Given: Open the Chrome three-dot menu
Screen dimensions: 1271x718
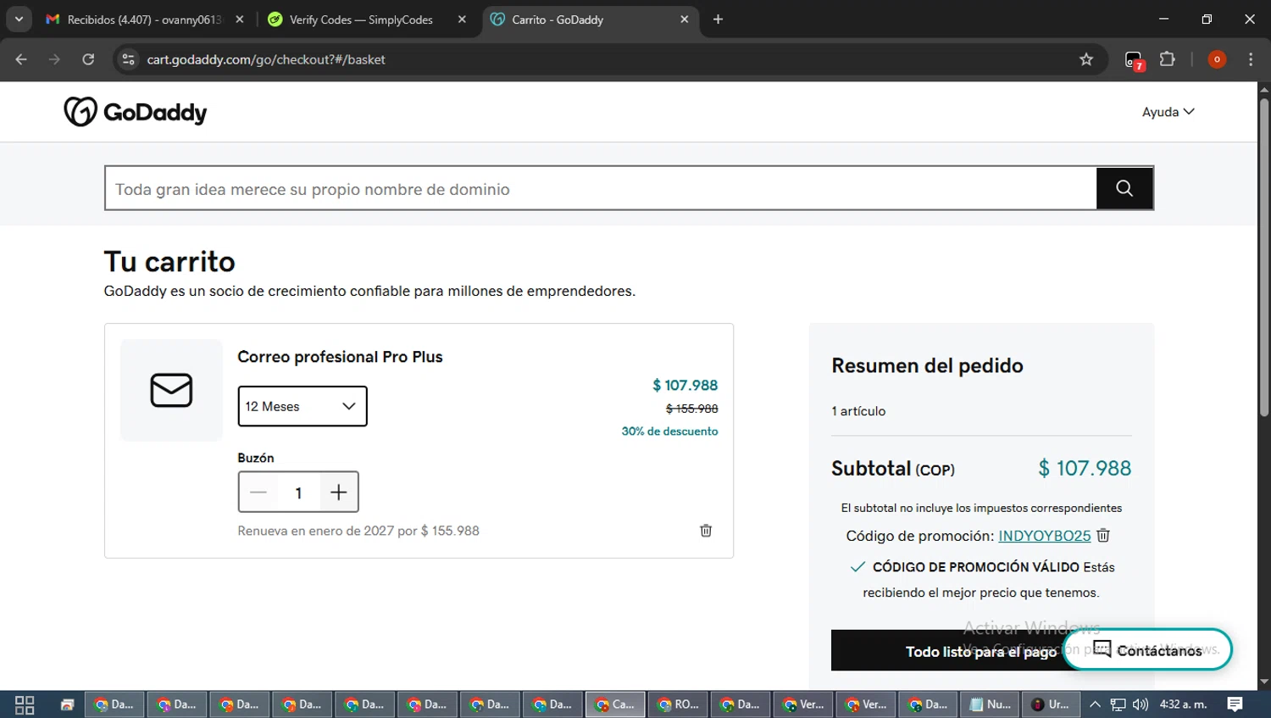Looking at the screenshot, I should [x=1251, y=59].
